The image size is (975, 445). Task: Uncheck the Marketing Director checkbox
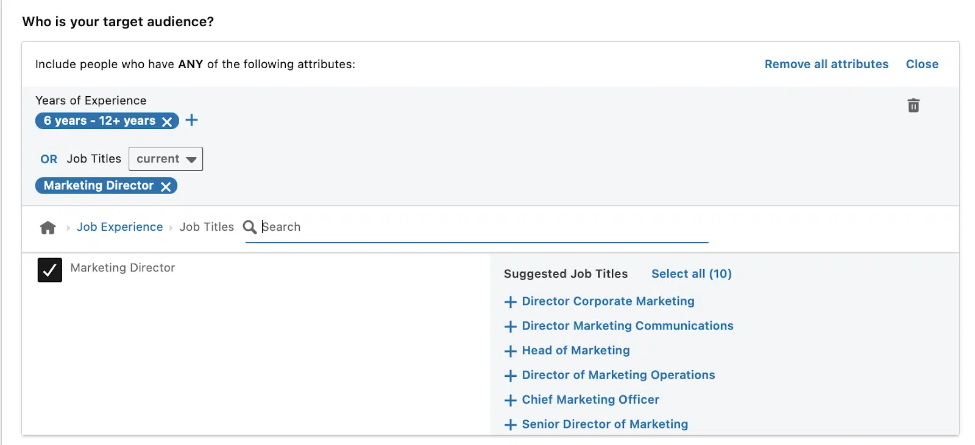click(50, 270)
